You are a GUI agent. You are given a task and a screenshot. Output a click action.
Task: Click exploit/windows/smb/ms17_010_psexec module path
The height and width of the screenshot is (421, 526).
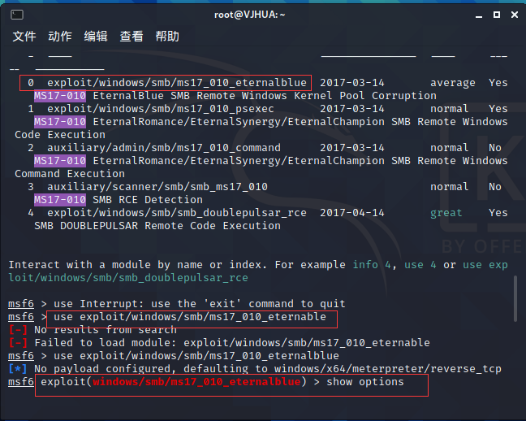(161, 109)
